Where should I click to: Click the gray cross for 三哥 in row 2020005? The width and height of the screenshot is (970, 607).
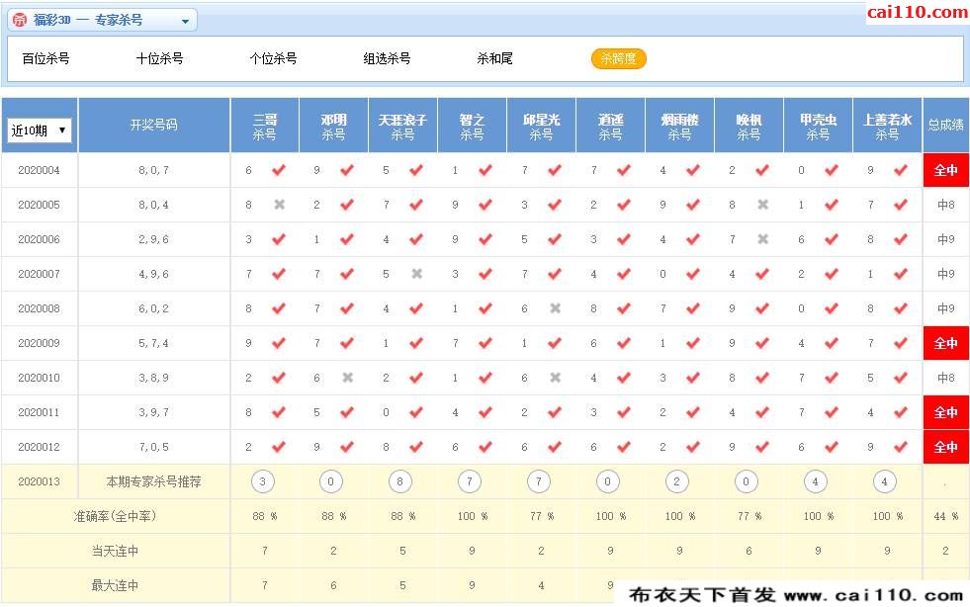coord(280,205)
